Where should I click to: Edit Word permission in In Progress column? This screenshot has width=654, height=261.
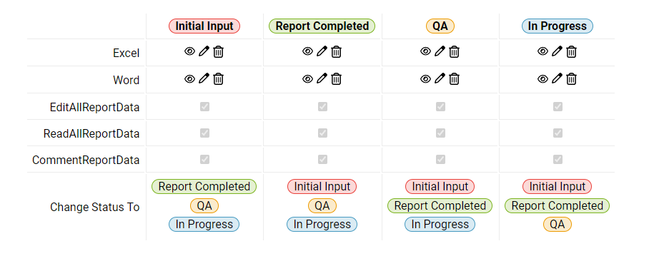tap(558, 78)
